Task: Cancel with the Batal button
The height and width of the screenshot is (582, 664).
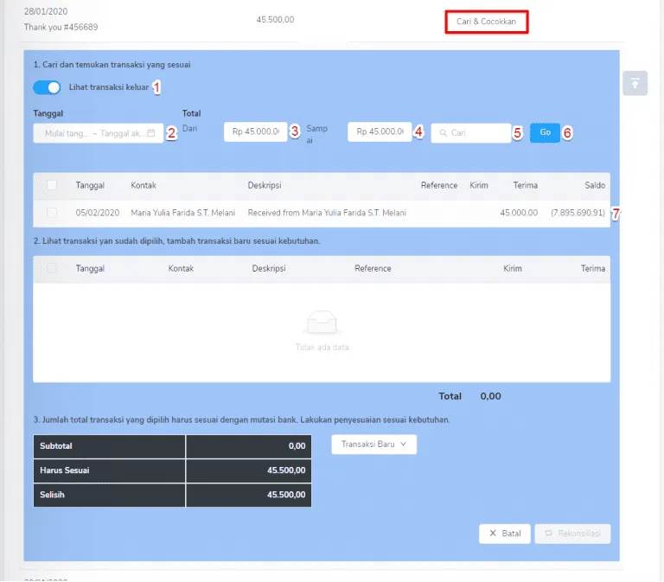Action: pyautogui.click(x=504, y=534)
